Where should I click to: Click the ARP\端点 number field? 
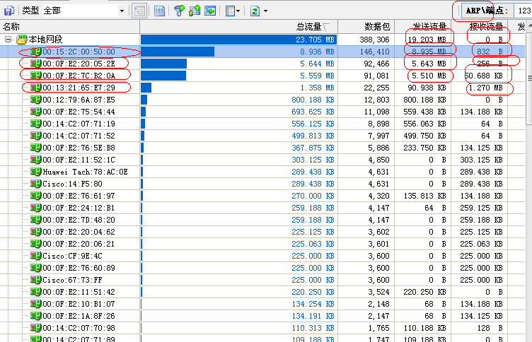[x=520, y=11]
